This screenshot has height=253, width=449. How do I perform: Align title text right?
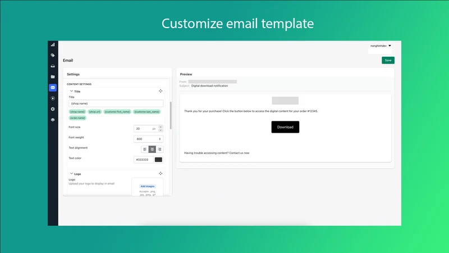click(160, 149)
